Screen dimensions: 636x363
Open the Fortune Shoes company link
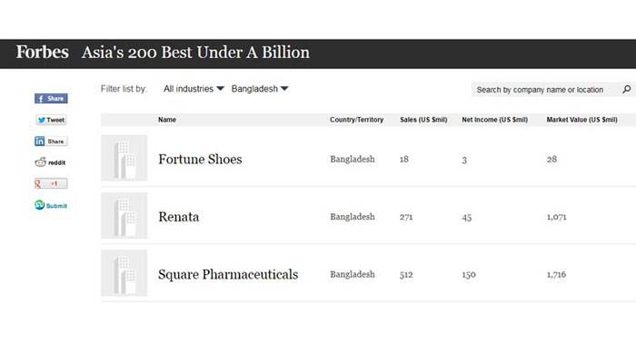point(200,159)
